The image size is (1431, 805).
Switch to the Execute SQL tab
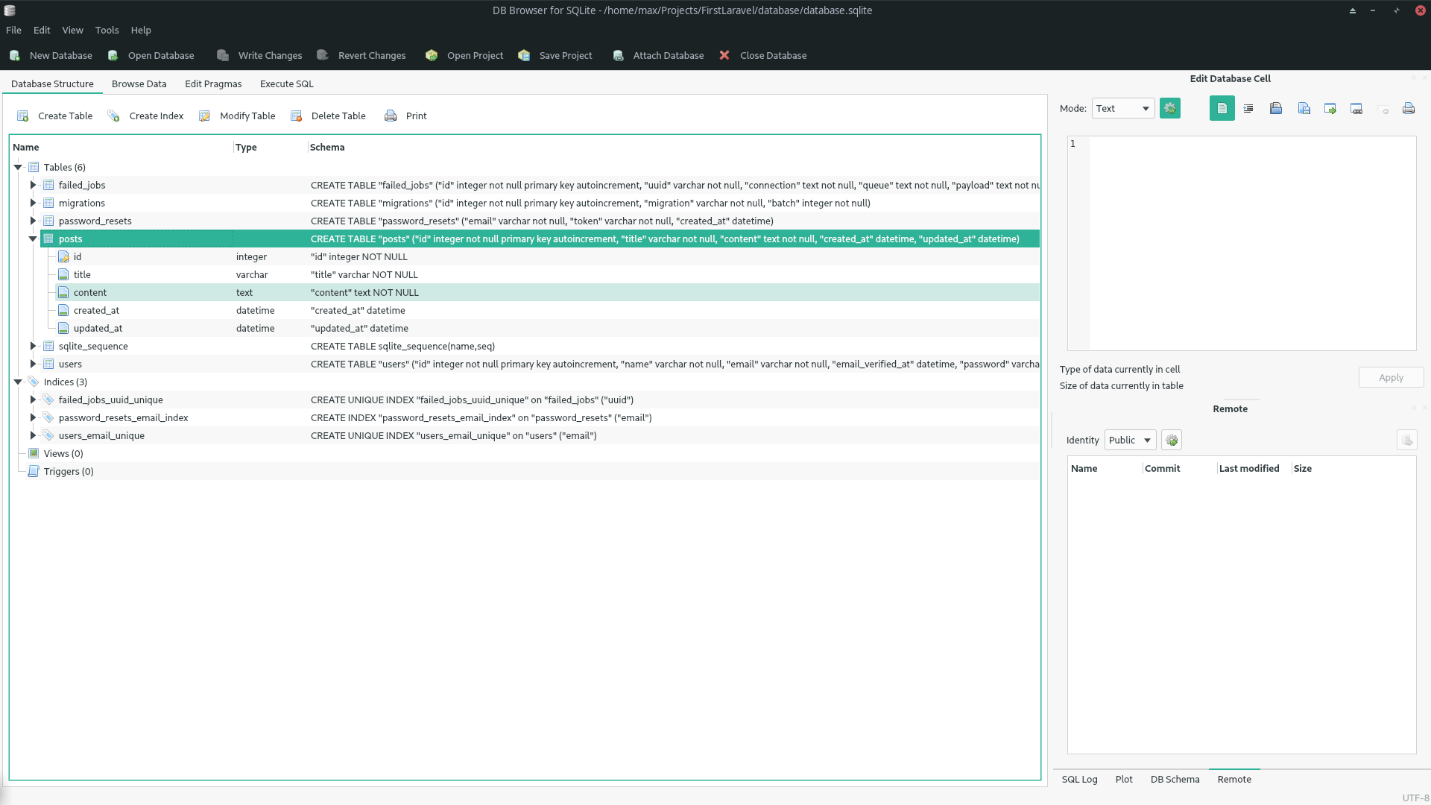coord(286,83)
